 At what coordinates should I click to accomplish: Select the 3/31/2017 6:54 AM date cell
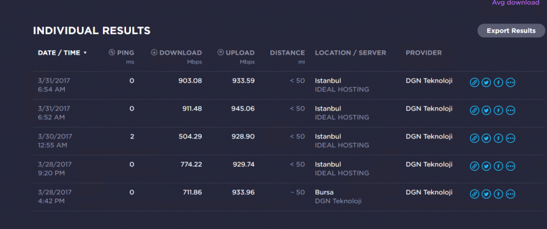(54, 85)
